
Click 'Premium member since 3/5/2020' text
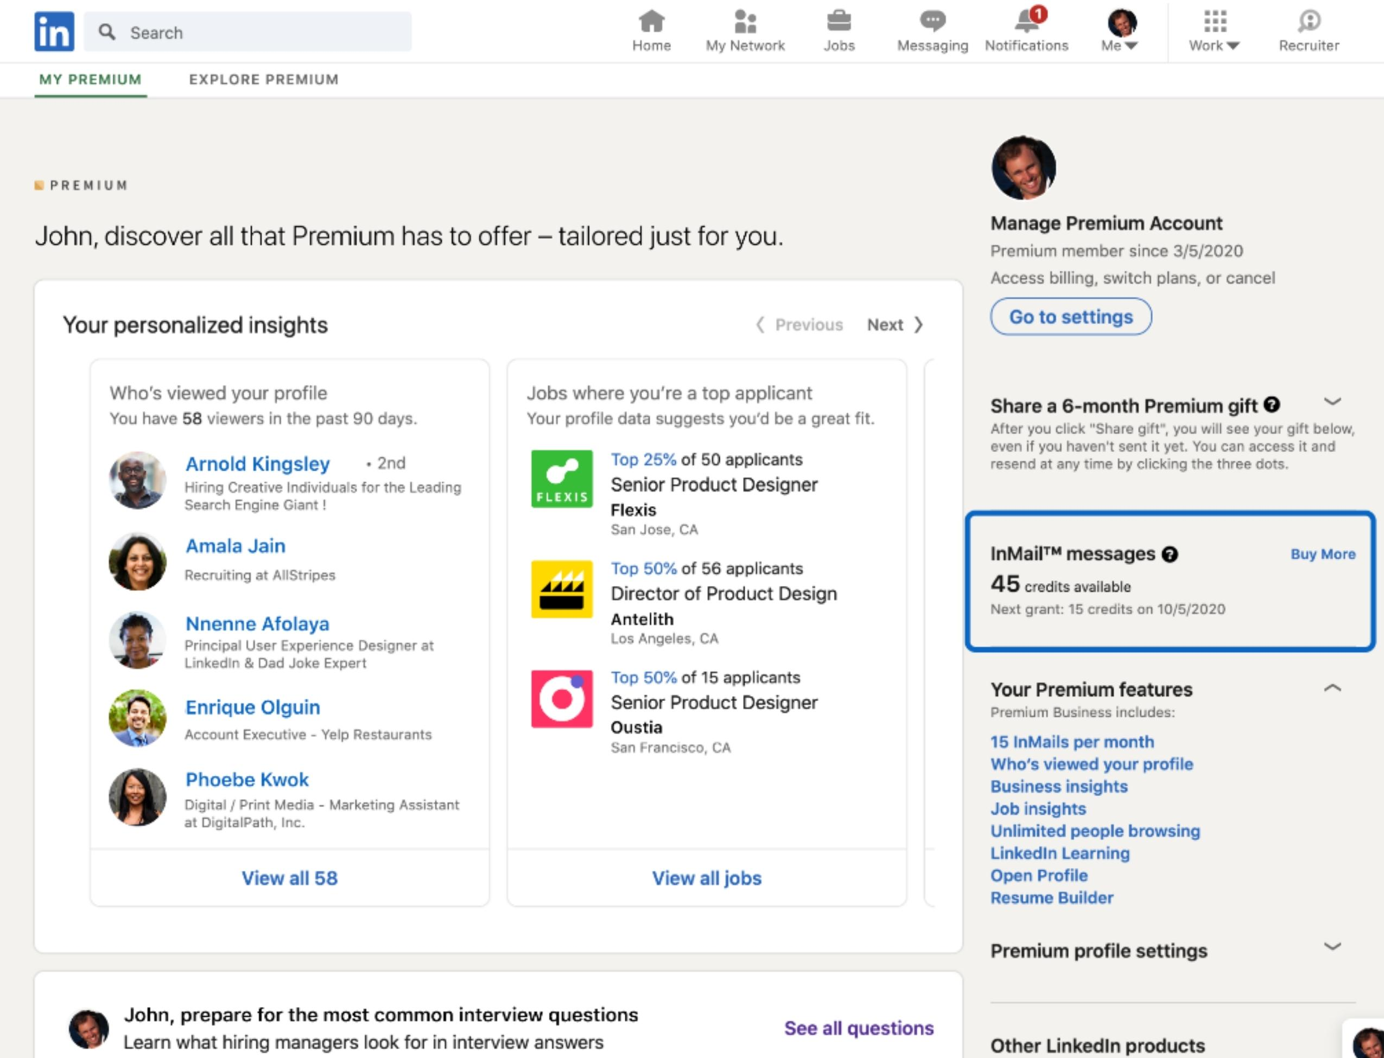[1117, 251]
